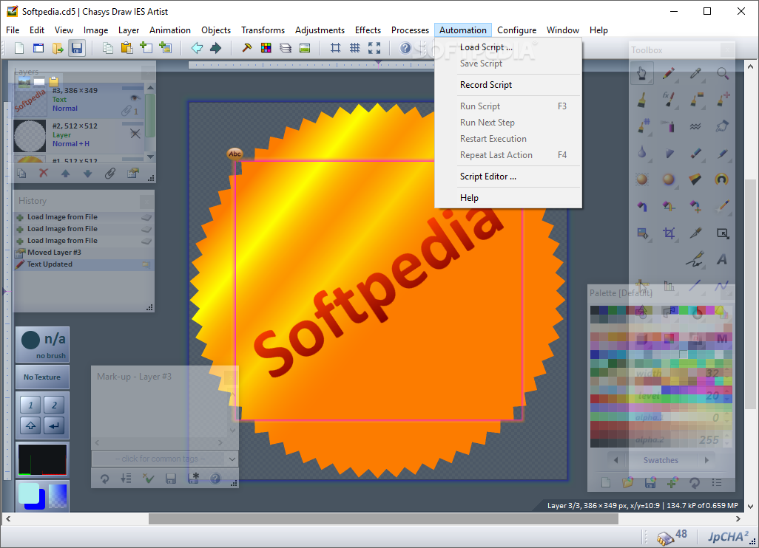Open the Automation menu

[x=463, y=30]
